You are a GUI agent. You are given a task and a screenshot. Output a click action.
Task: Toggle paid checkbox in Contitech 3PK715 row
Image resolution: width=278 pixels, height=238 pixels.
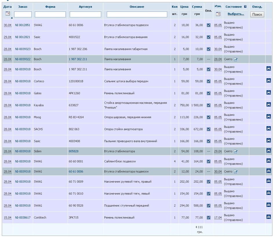point(209,218)
